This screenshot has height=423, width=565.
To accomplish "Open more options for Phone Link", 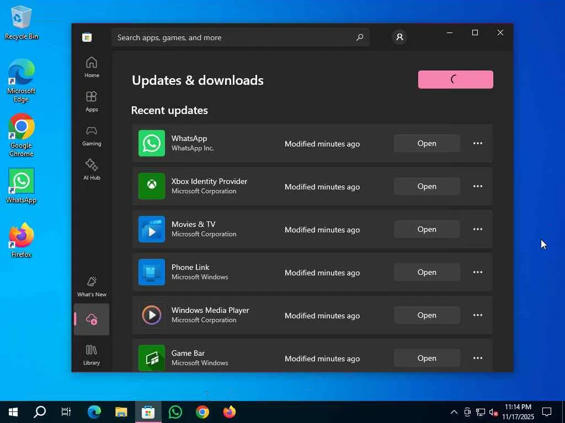I will (x=477, y=272).
